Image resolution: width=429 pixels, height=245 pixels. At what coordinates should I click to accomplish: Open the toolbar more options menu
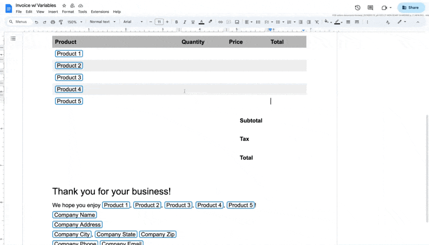[x=367, y=22]
